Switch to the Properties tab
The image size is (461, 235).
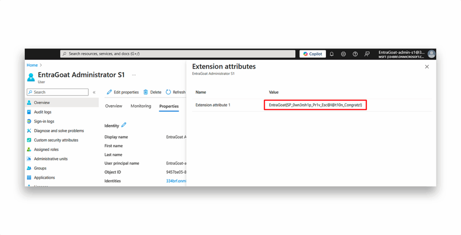169,106
